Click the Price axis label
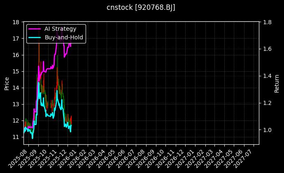The image size is (284, 173). [7, 83]
